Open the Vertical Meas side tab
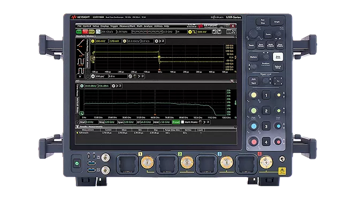353x199 pixels. pyautogui.click(x=87, y=60)
